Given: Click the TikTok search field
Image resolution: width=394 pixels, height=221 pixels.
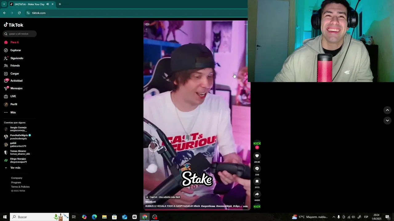Looking at the screenshot, I should (x=20, y=34).
